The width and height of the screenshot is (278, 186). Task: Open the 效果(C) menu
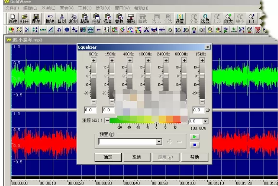48,8
